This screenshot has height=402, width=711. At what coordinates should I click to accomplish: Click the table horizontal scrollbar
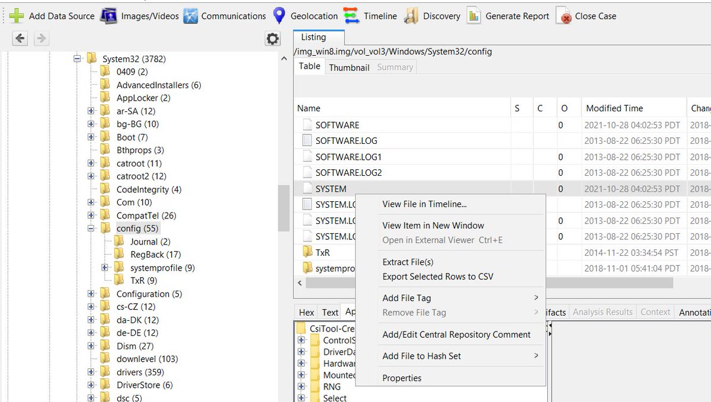click(489, 282)
